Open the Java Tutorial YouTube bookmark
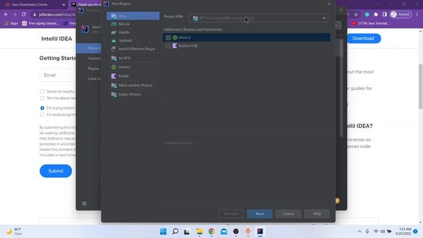 click(370, 24)
